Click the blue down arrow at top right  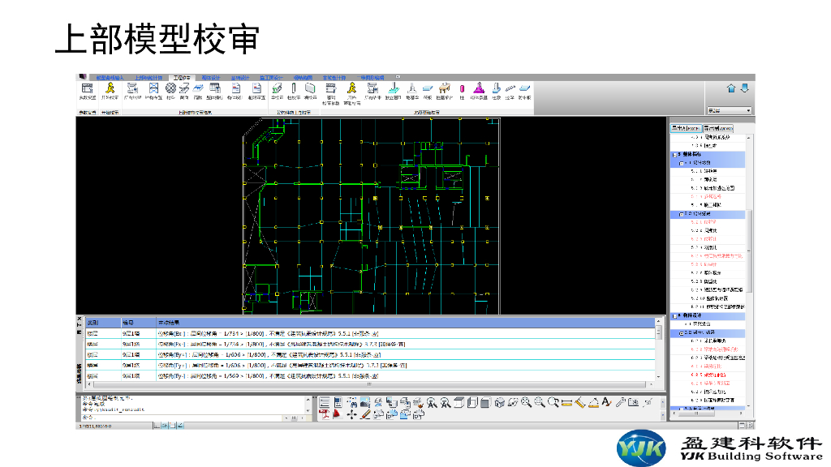[x=744, y=88]
